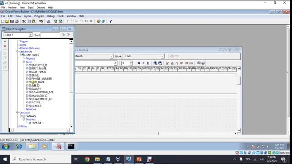The width and height of the screenshot is (292, 164).
Task: Click the align left icon in layout toolbar
Action: pos(167,63)
